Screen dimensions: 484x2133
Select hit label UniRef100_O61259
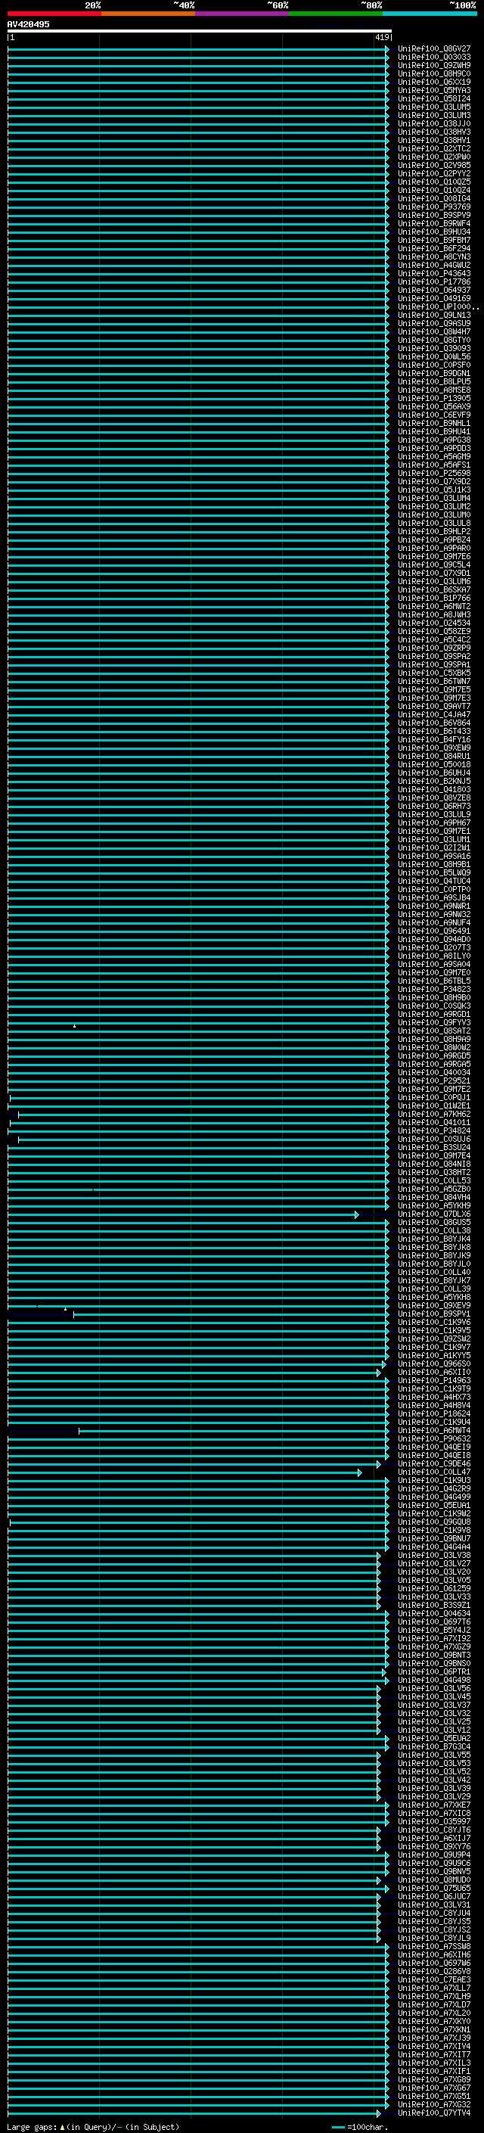pos(434,1588)
